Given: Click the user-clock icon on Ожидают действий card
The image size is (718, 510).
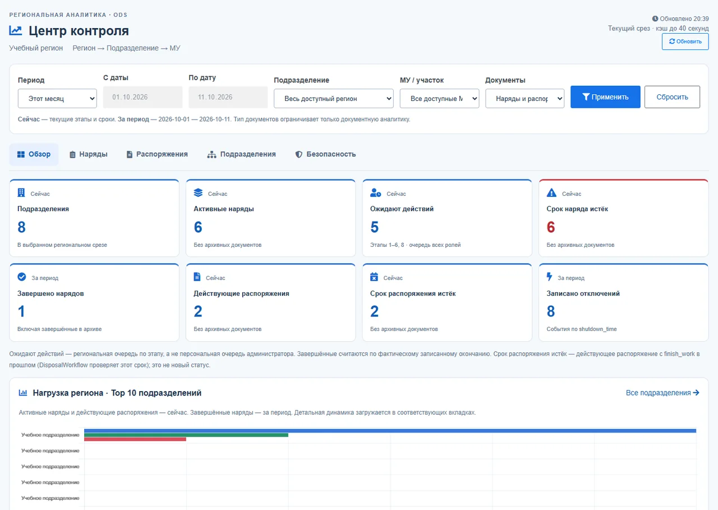Looking at the screenshot, I should pyautogui.click(x=376, y=193).
